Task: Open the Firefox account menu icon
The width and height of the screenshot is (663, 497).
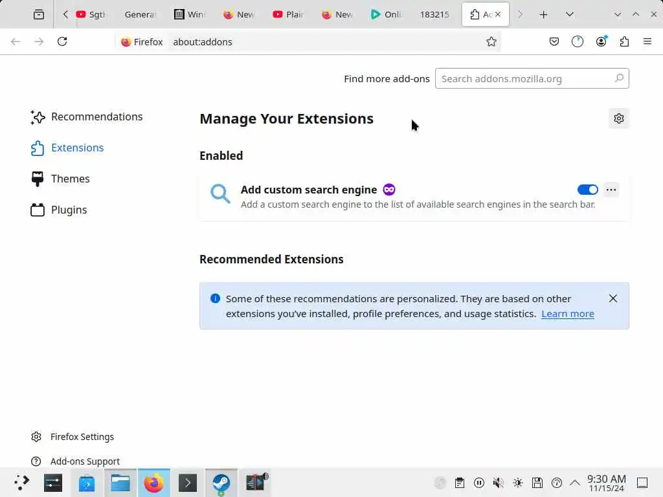Action: tap(601, 41)
